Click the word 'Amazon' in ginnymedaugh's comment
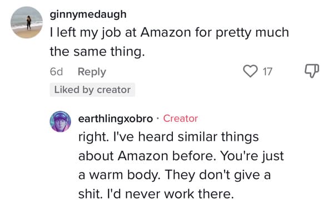 [166, 33]
